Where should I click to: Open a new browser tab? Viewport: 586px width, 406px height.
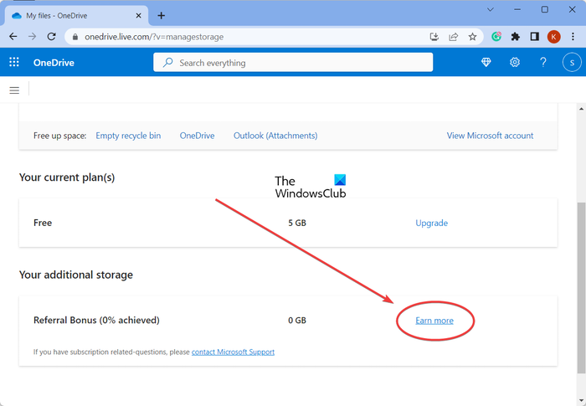[161, 15]
